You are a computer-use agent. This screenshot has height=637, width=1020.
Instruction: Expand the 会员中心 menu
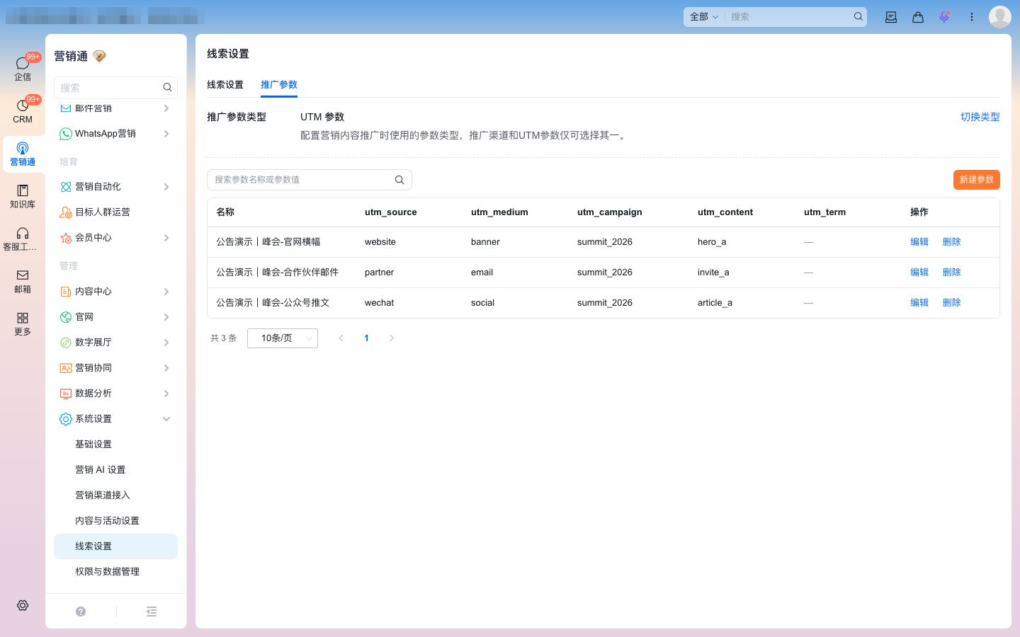point(115,238)
